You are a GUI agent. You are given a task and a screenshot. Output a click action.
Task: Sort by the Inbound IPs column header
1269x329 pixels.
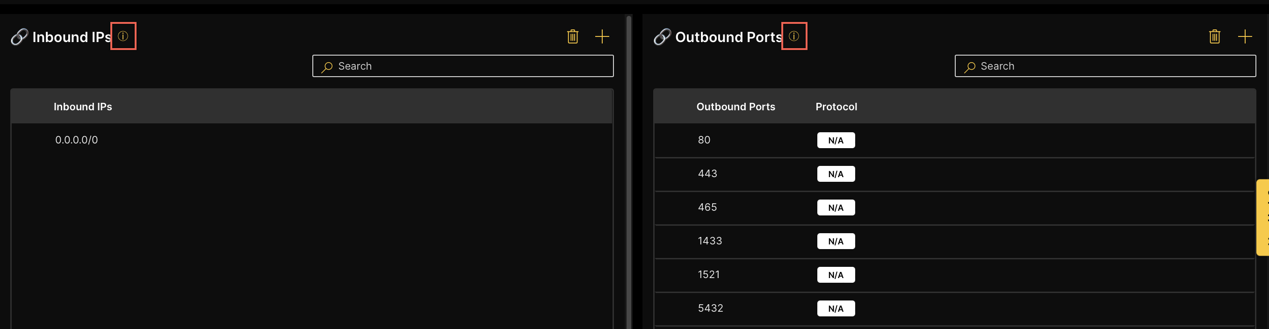83,107
